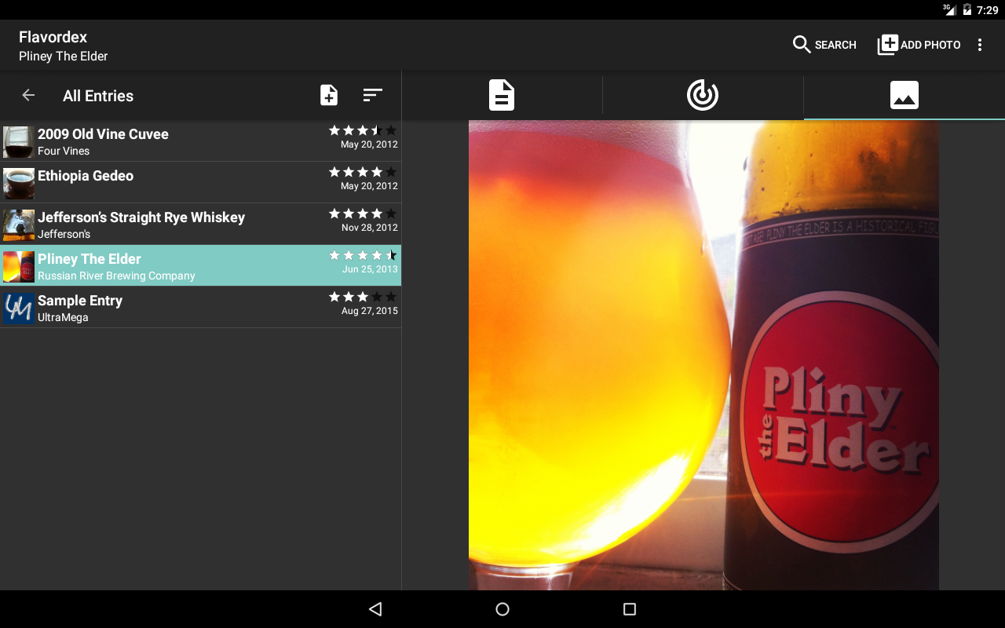The image size is (1005, 628).
Task: Select the photos tab icon
Action: pos(904,96)
